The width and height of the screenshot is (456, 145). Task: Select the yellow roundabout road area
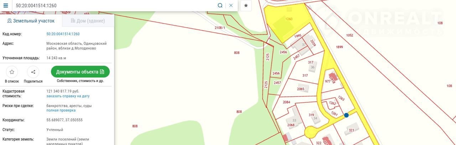311,133
